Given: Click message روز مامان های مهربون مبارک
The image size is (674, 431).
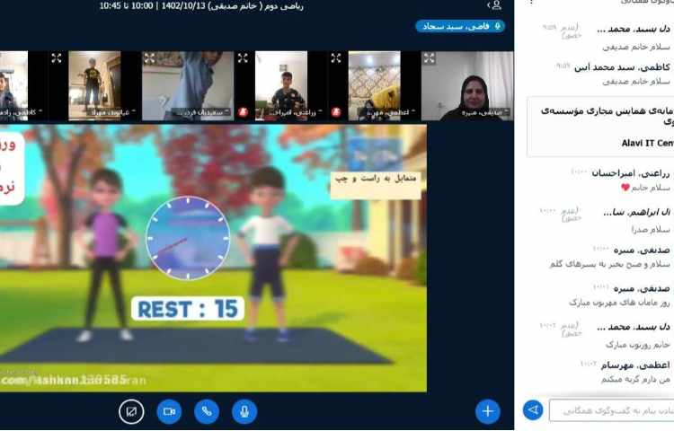Looking at the screenshot, I should point(619,303).
